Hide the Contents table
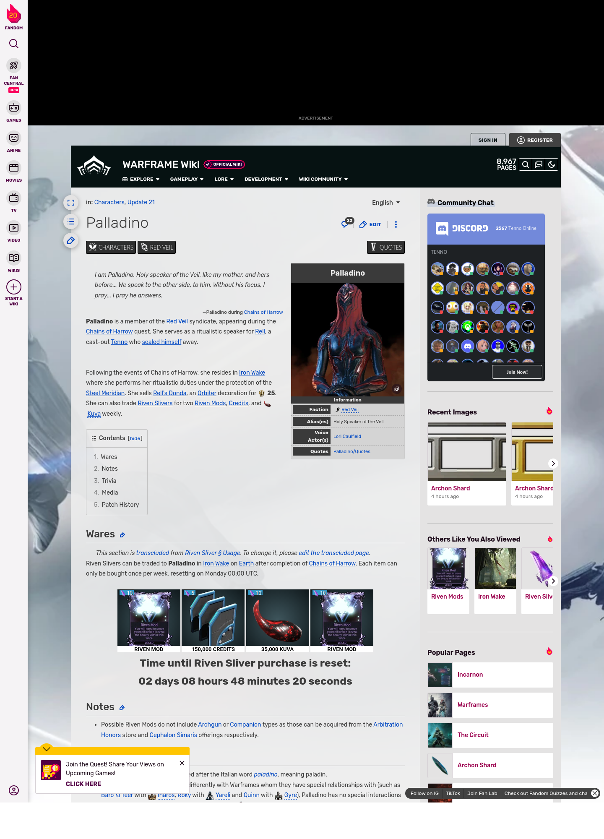 tap(135, 438)
